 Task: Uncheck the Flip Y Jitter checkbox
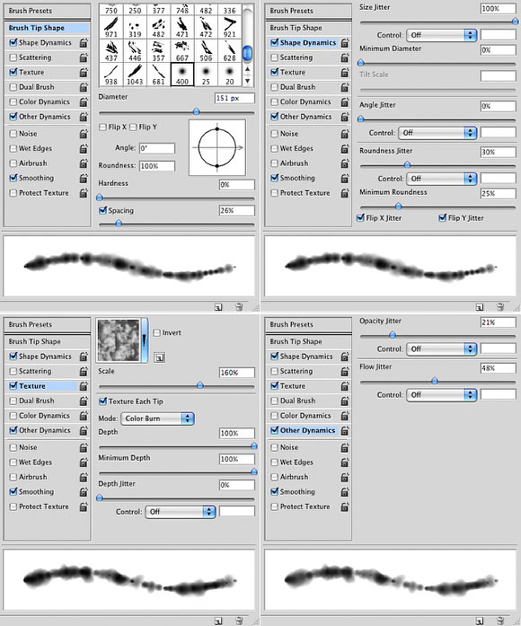click(x=442, y=217)
